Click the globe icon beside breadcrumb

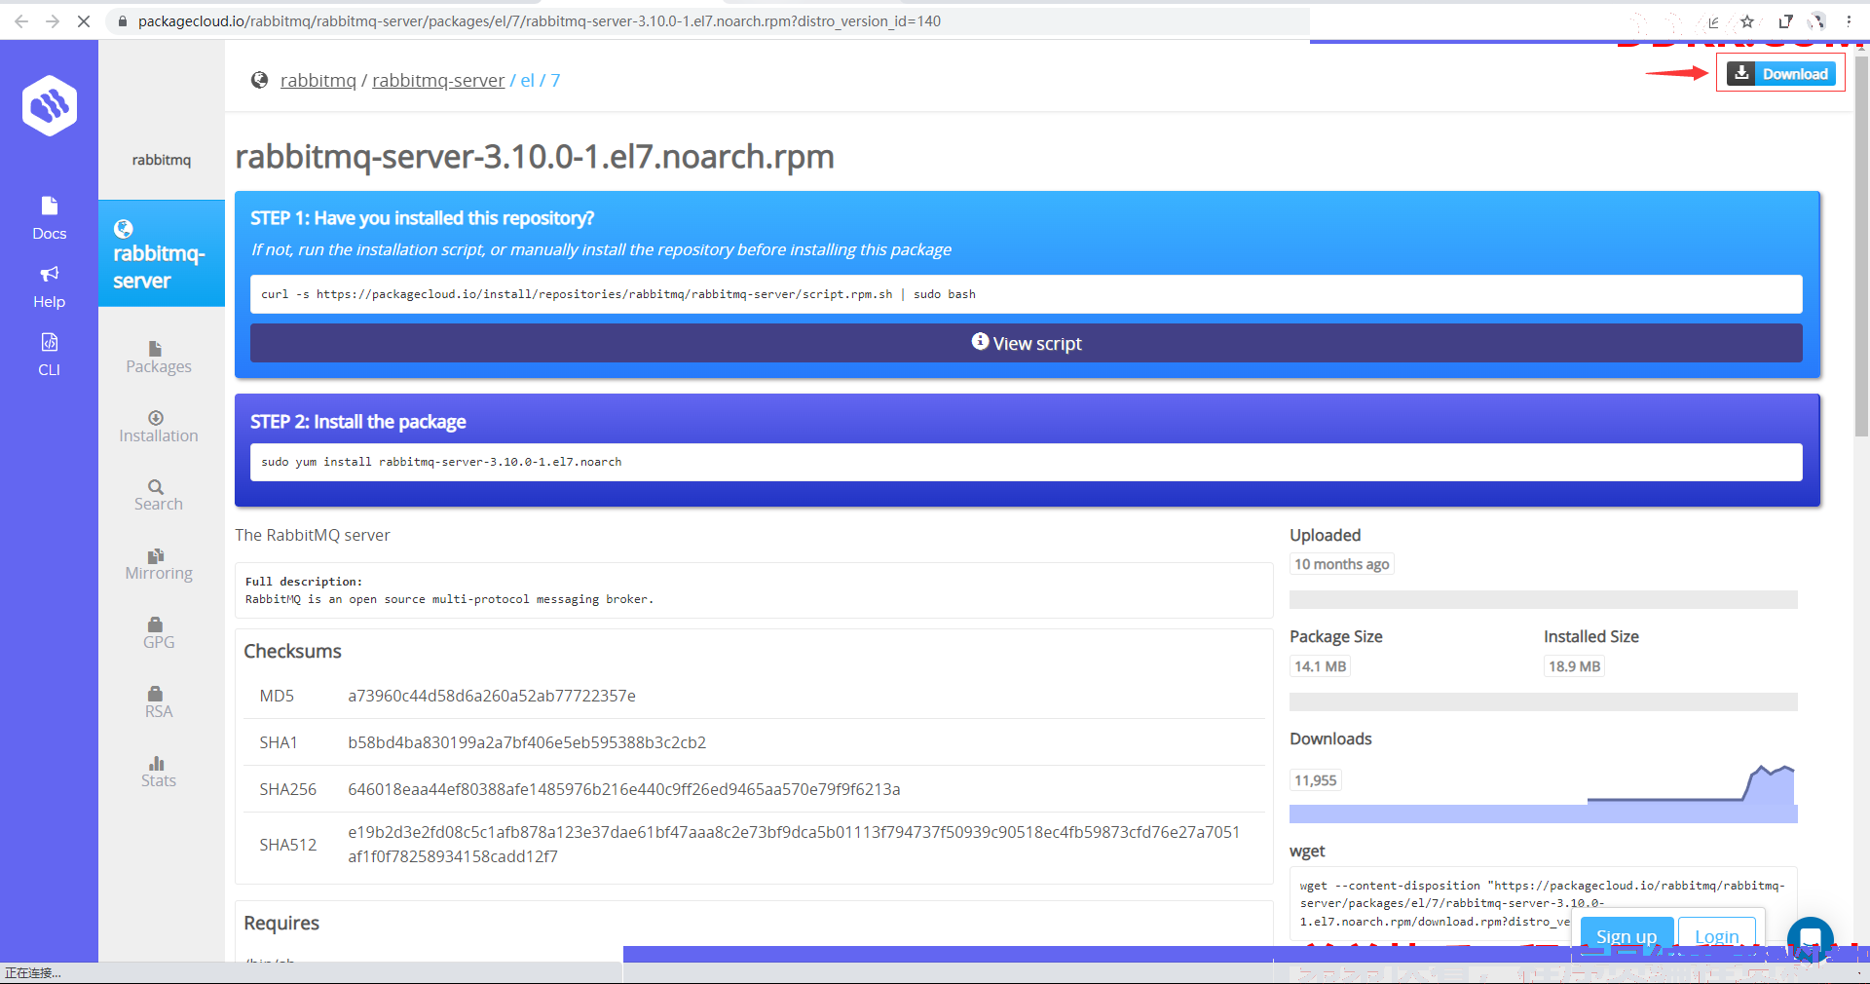click(x=259, y=80)
